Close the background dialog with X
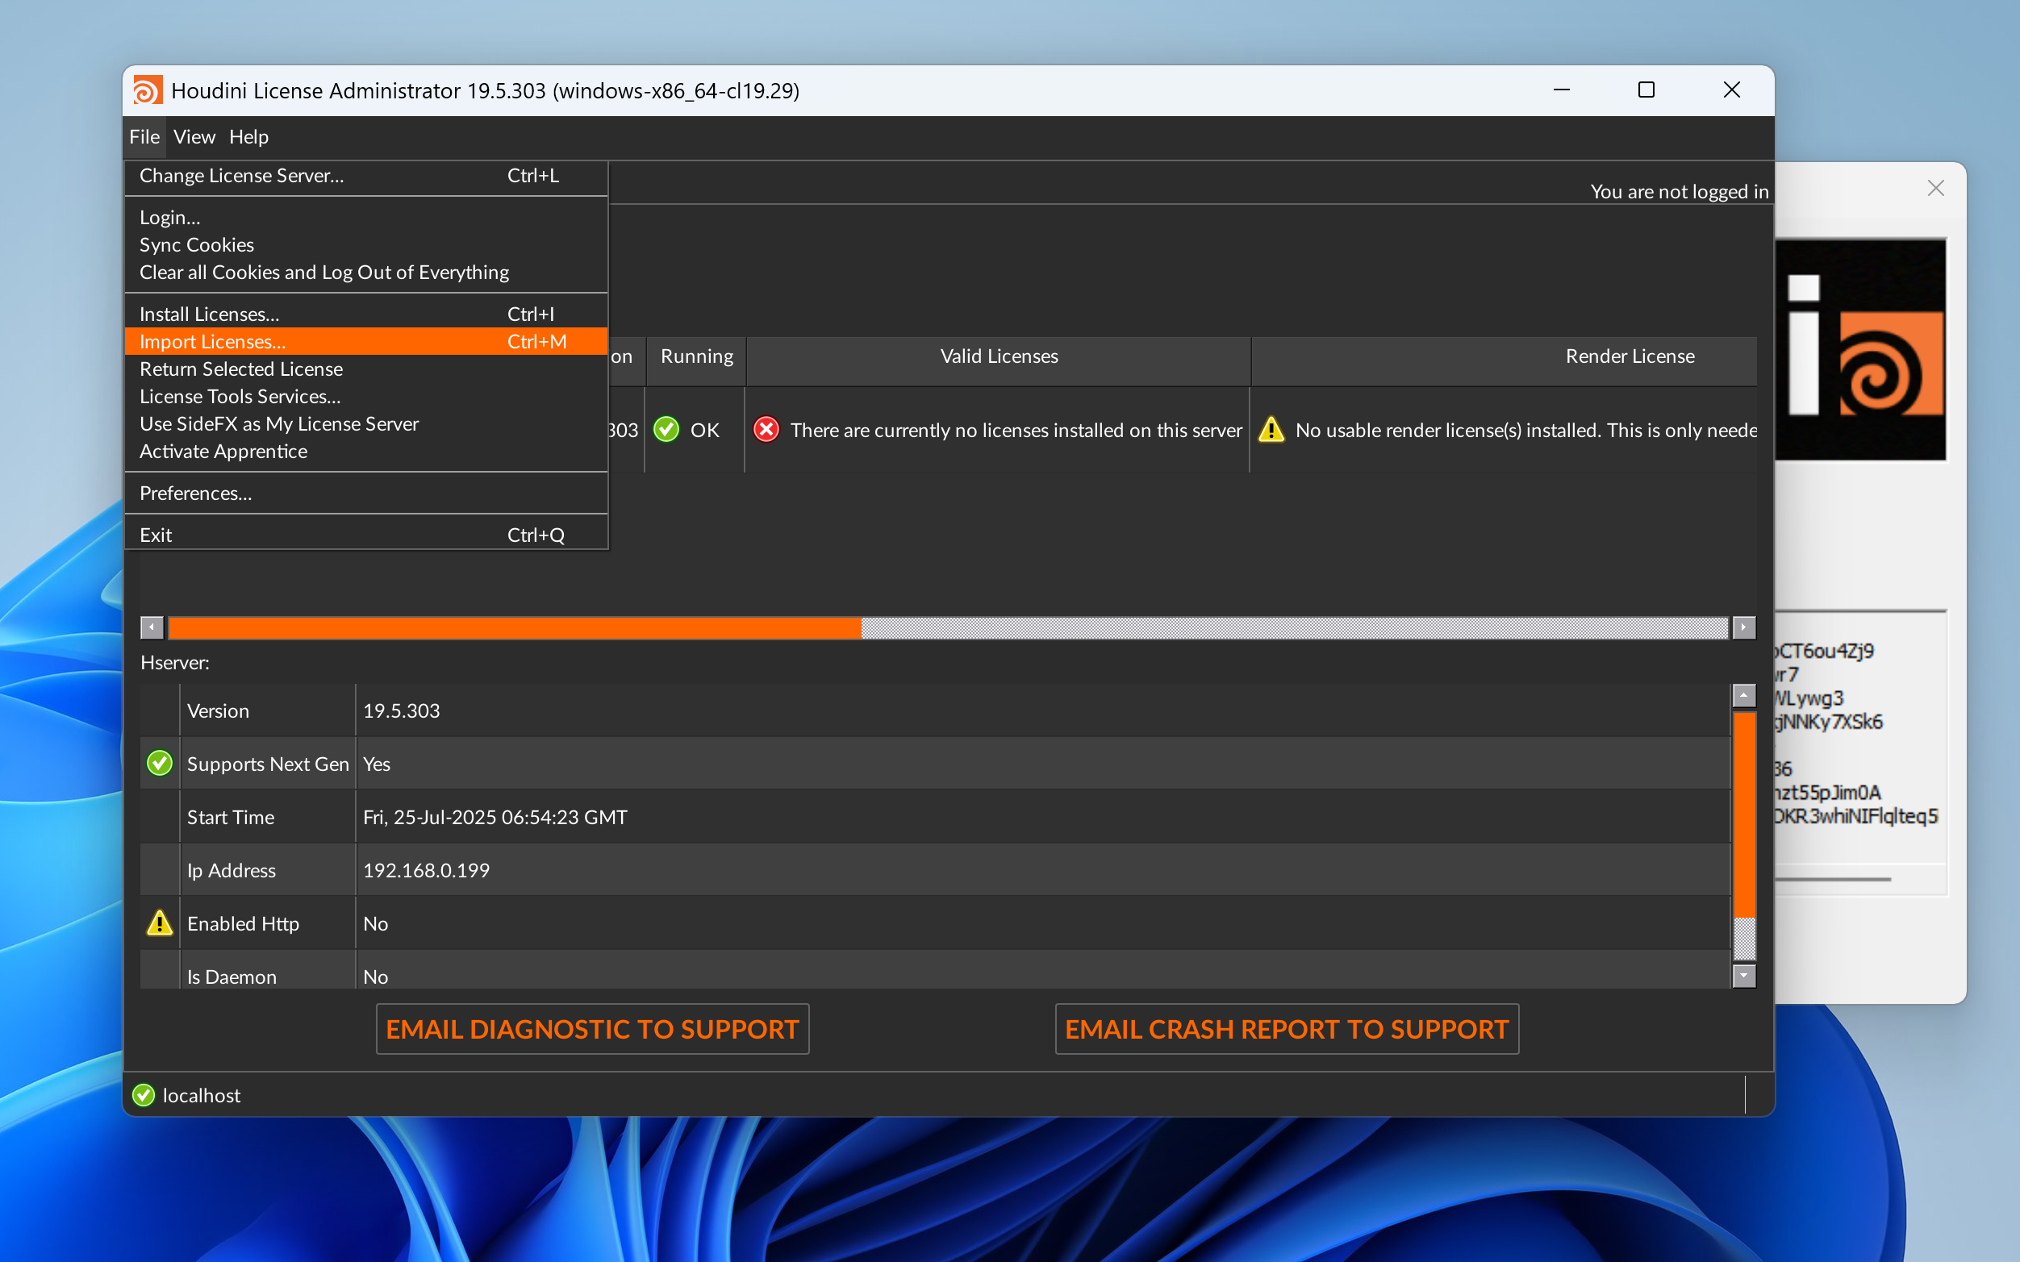The height and width of the screenshot is (1262, 2020). pos(1935,189)
